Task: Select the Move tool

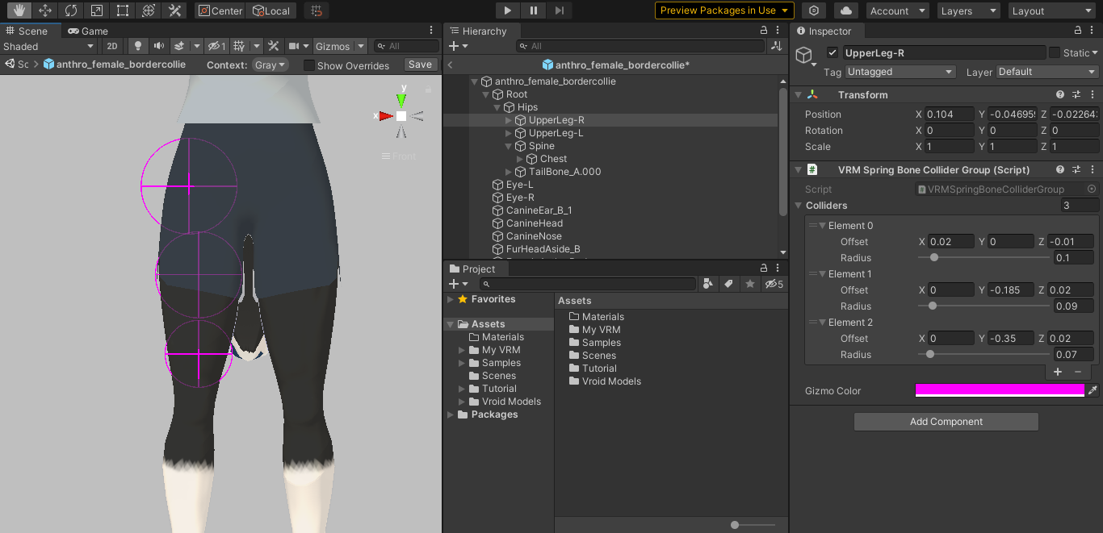Action: (x=44, y=10)
